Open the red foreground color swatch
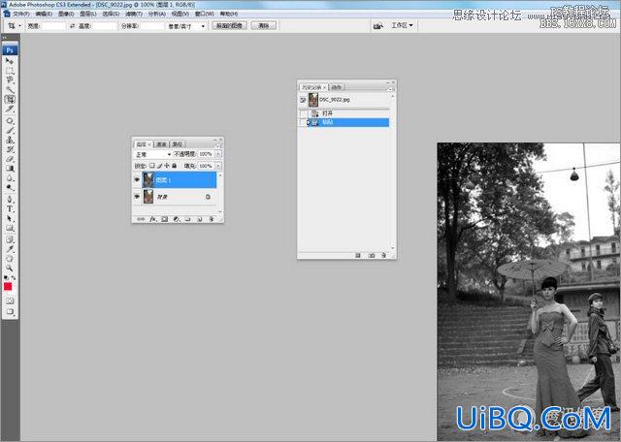 click(x=8, y=287)
